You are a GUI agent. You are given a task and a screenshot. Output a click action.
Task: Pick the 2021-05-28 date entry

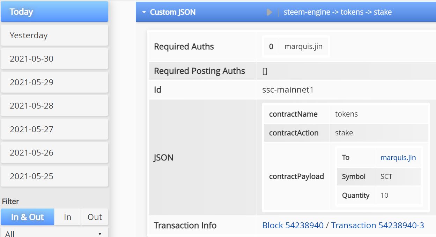(54, 105)
